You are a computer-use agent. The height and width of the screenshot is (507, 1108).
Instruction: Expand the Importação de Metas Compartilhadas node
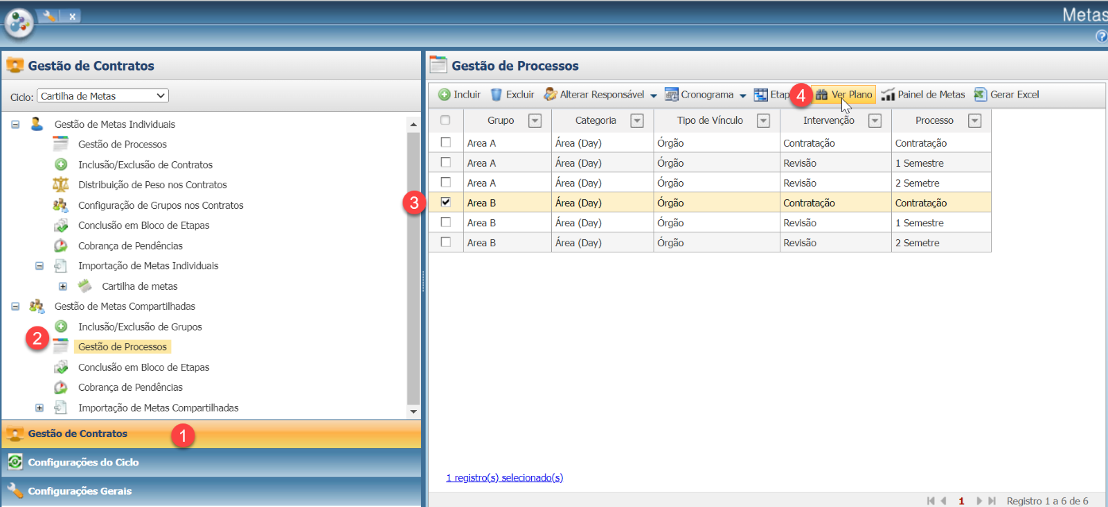(x=39, y=408)
